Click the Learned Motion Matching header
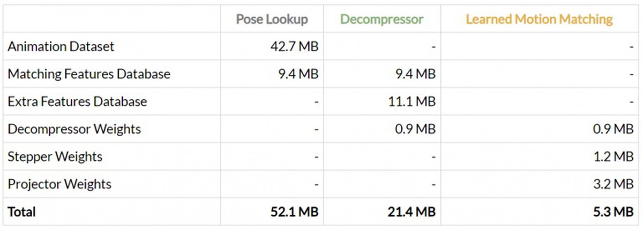This screenshot has height=230, width=643. (x=539, y=20)
